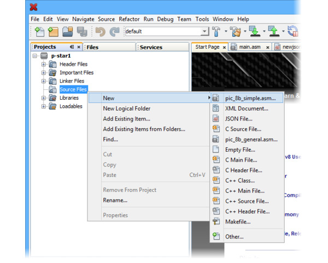The image size is (328, 263).
Task: Minimize the Projects panel via its icon
Action: (x=72, y=47)
